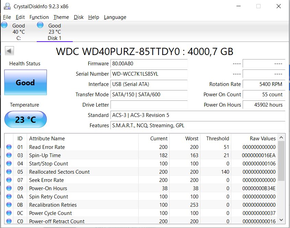
Task: Click the scroll down arrow in attribute list
Action: [x=281, y=220]
